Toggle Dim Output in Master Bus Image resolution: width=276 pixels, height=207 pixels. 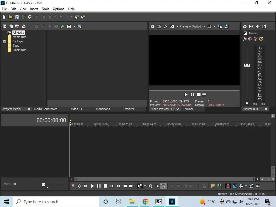257,26
